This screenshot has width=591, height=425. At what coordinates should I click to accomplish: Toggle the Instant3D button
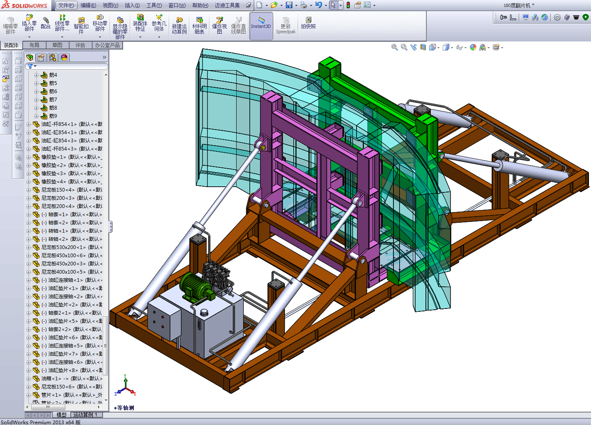[x=261, y=25]
